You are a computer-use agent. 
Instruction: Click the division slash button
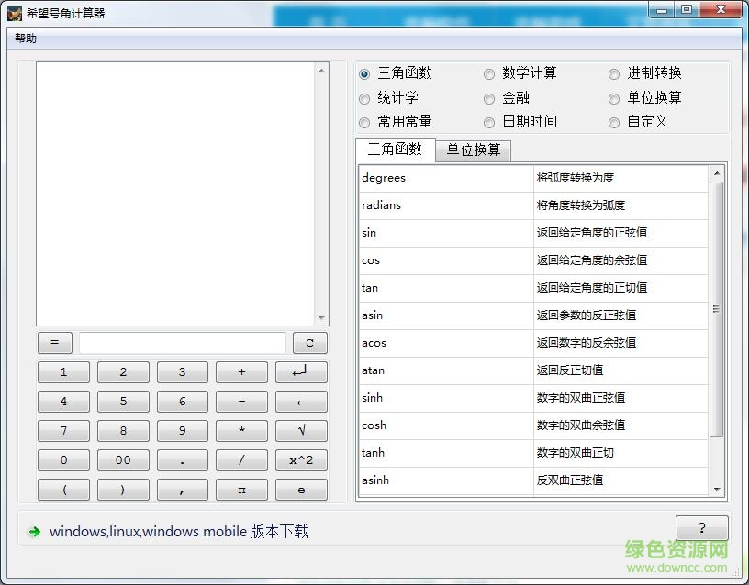tap(241, 460)
